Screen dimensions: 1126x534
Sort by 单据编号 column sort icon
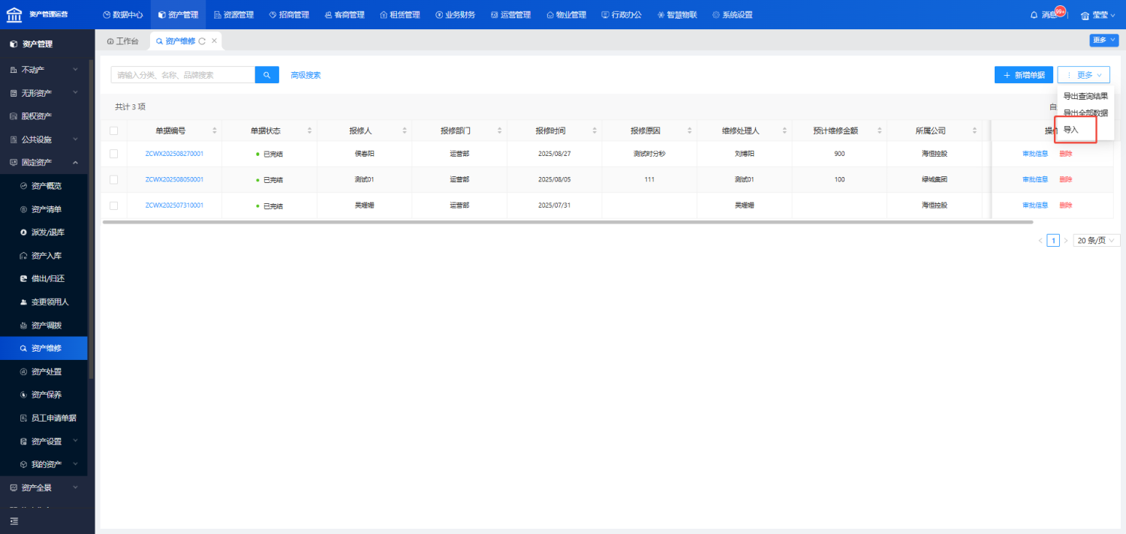(215, 130)
